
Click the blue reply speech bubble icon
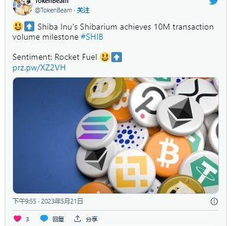(x=44, y=218)
